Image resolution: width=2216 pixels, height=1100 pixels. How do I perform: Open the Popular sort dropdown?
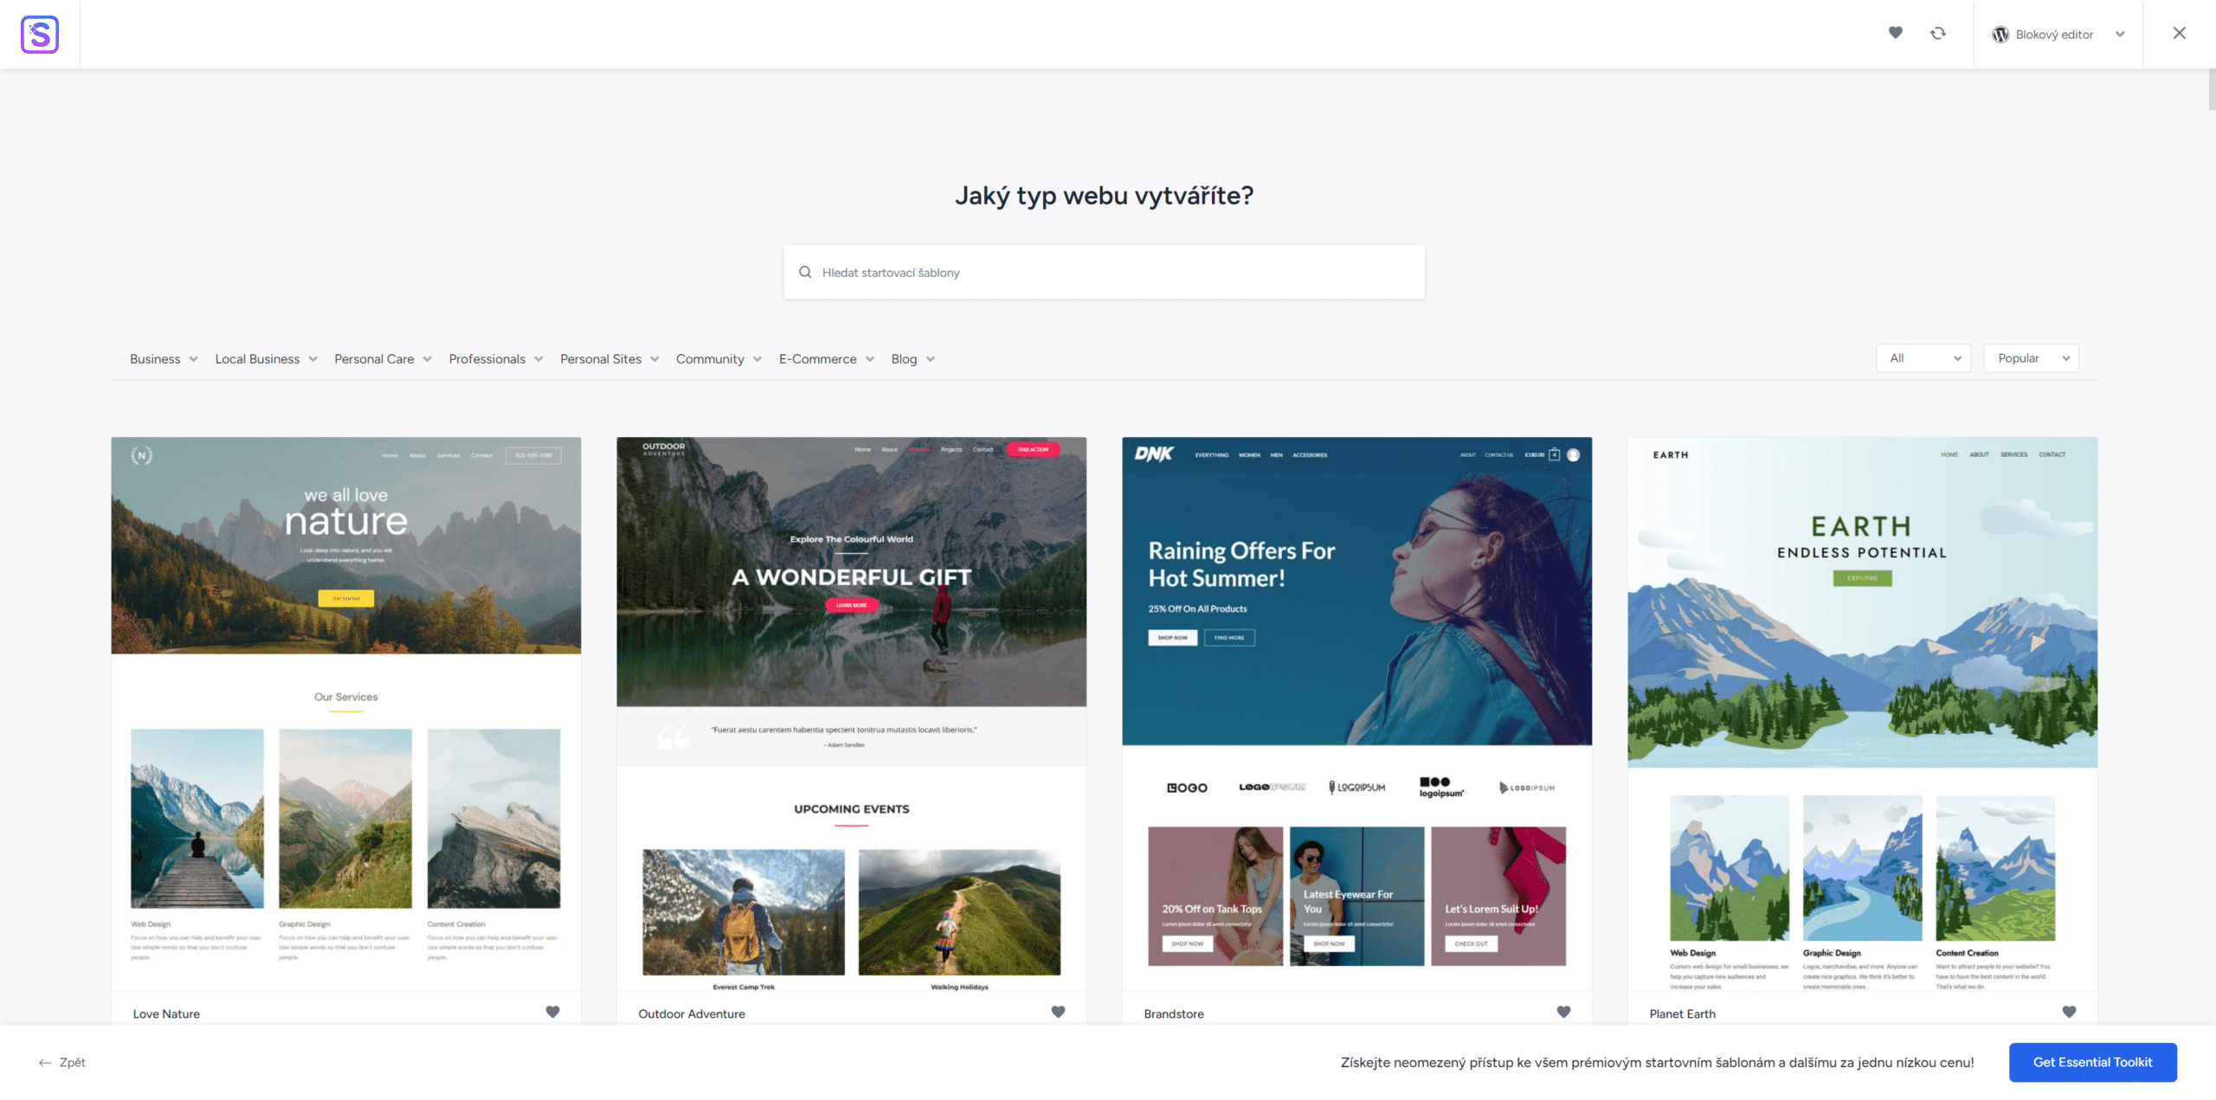pos(2032,358)
